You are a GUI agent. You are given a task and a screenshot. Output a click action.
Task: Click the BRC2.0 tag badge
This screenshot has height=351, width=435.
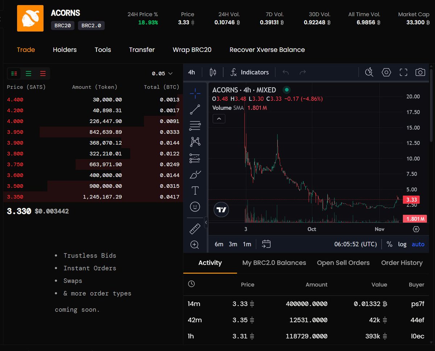click(91, 26)
